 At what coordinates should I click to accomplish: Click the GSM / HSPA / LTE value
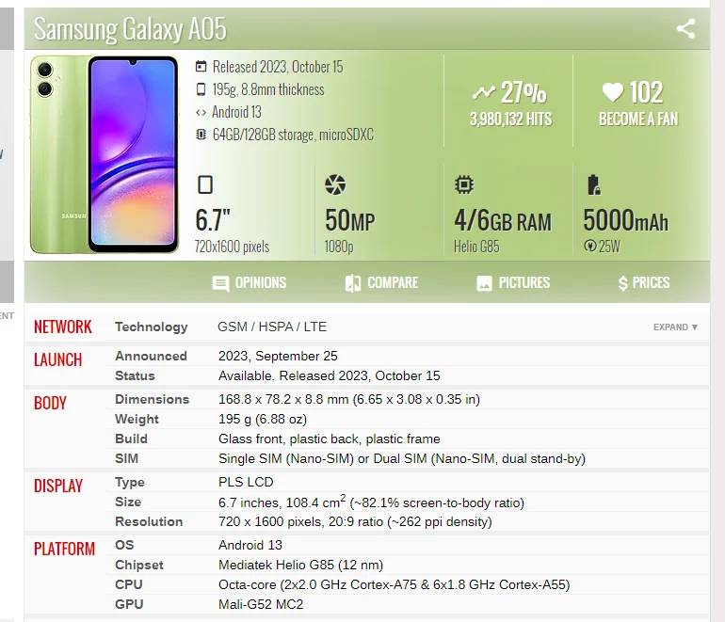point(272,327)
